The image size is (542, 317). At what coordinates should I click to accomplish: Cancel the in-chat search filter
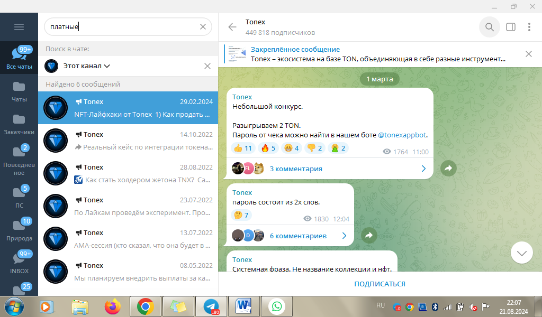[207, 66]
